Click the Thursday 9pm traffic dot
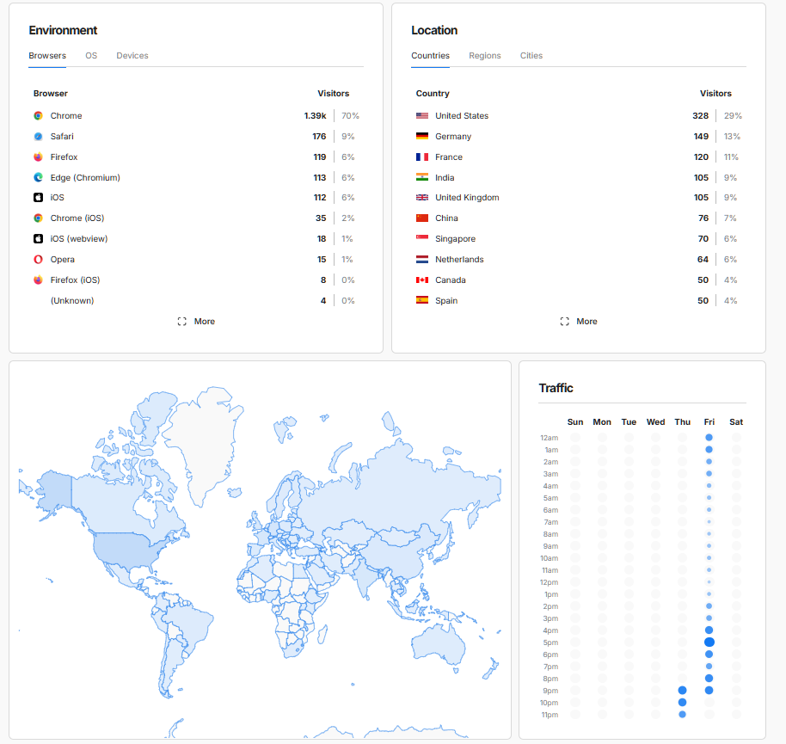The height and width of the screenshot is (744, 786). [x=683, y=691]
